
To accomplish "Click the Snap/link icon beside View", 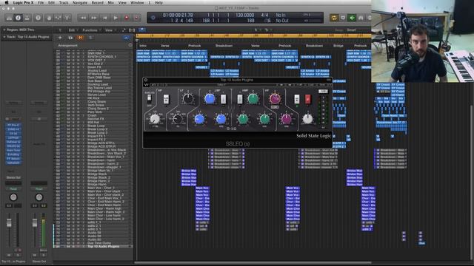I will click(x=124, y=30).
